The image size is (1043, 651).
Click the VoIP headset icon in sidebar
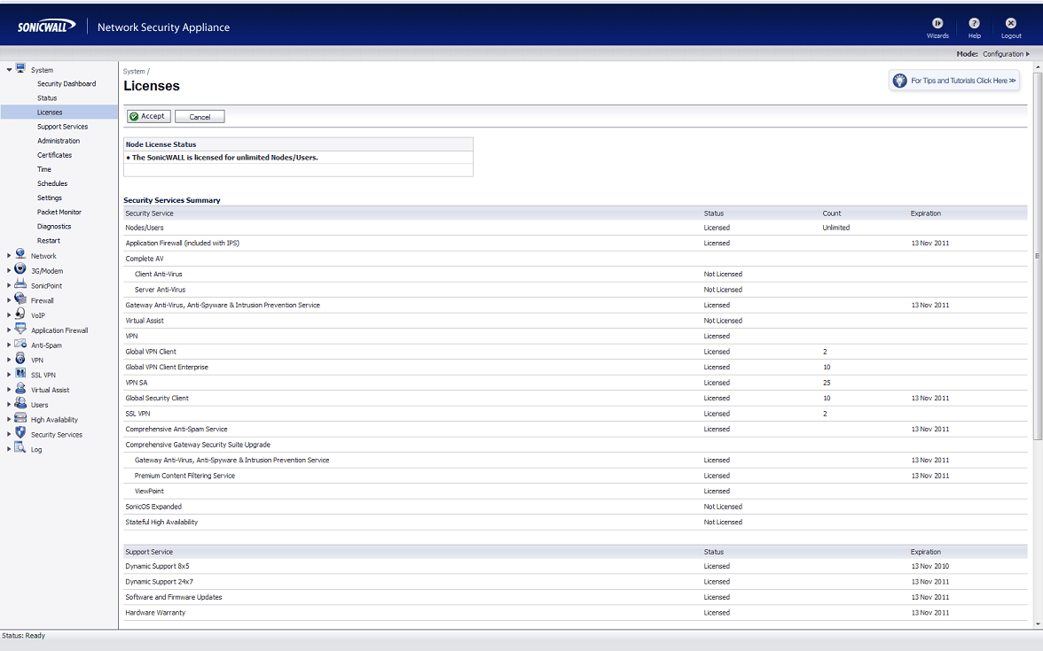(20, 314)
